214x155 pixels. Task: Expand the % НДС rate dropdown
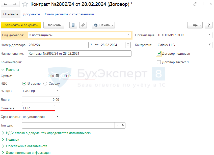click(x=58, y=91)
